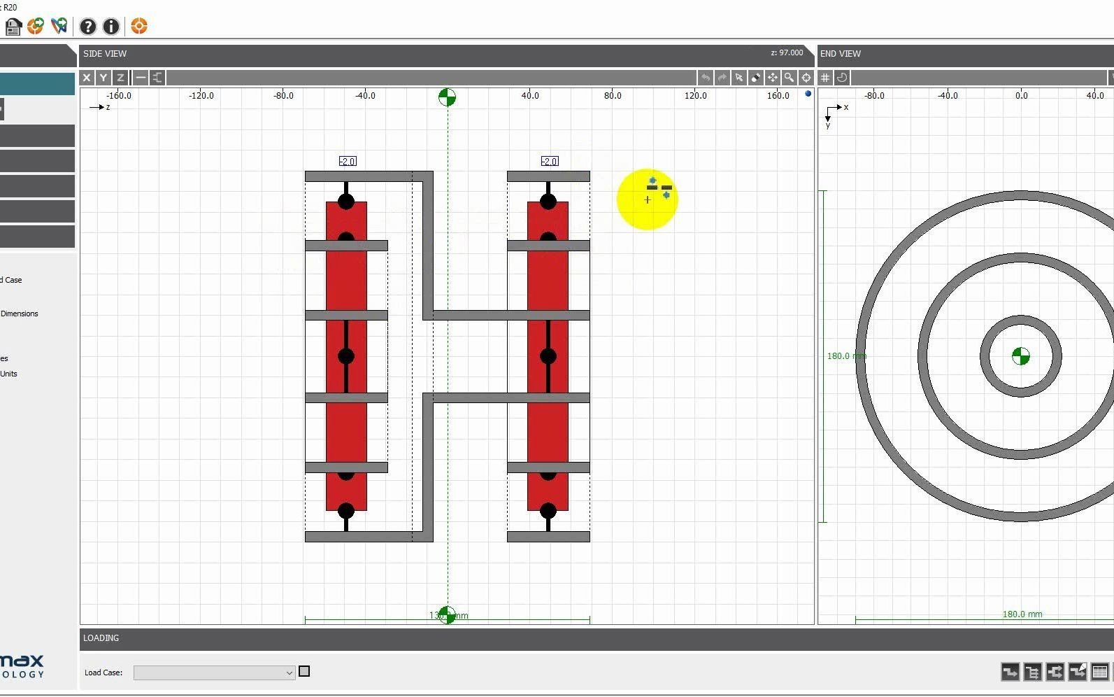Toggle the checkbox beside Load Case dropdown
The image size is (1114, 697).
(x=304, y=672)
